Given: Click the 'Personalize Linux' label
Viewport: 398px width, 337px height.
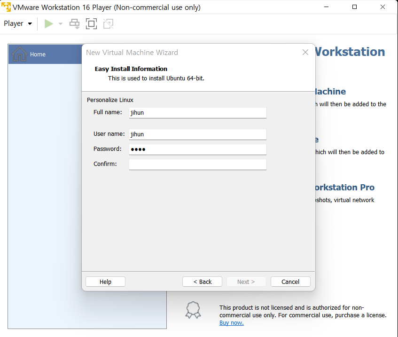Looking at the screenshot, I should coord(110,100).
